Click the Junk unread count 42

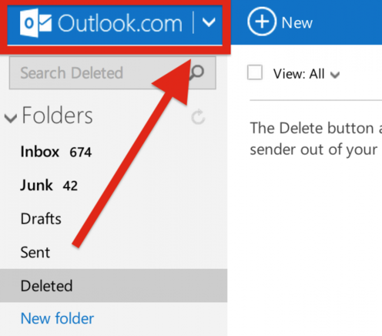pyautogui.click(x=70, y=186)
